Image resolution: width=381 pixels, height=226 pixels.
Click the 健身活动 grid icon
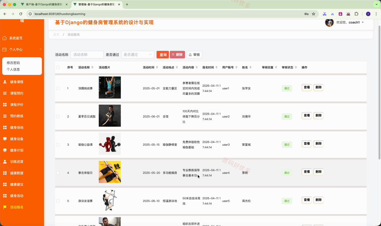click(x=4, y=196)
